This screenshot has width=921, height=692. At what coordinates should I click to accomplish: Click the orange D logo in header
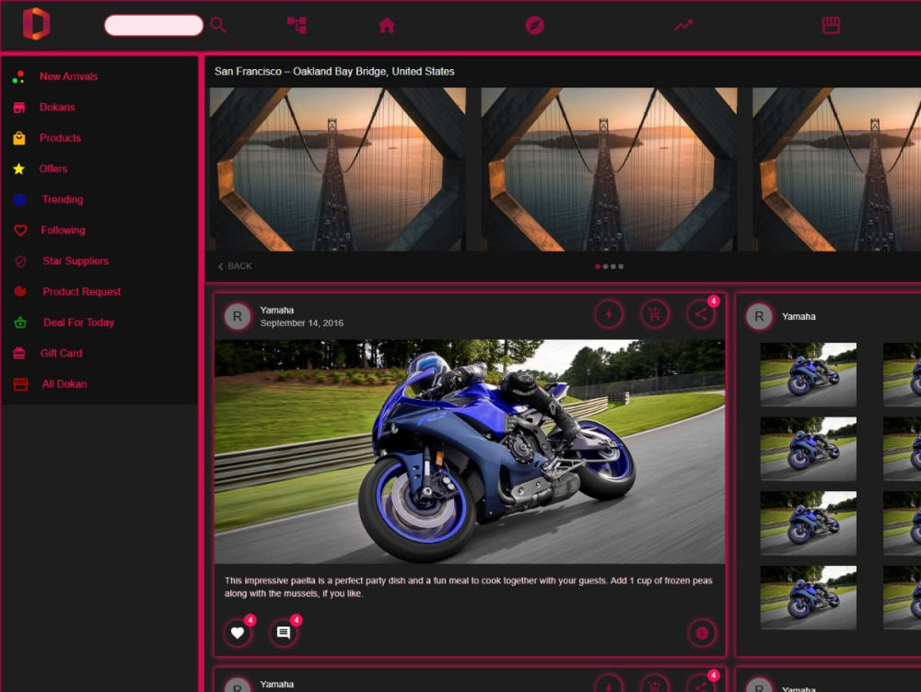(x=37, y=24)
